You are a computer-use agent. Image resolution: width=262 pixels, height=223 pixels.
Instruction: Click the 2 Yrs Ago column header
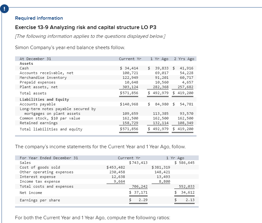click(x=184, y=58)
